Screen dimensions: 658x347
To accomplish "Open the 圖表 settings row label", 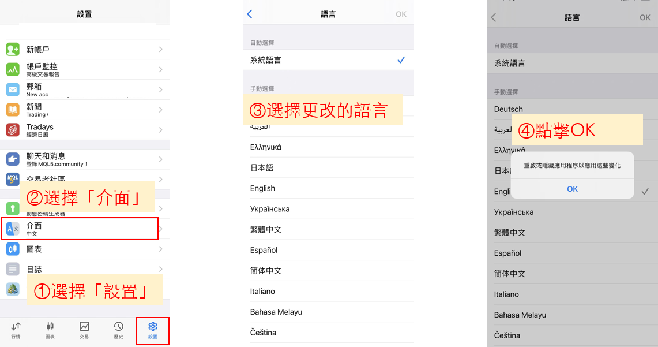I will tap(34, 249).
